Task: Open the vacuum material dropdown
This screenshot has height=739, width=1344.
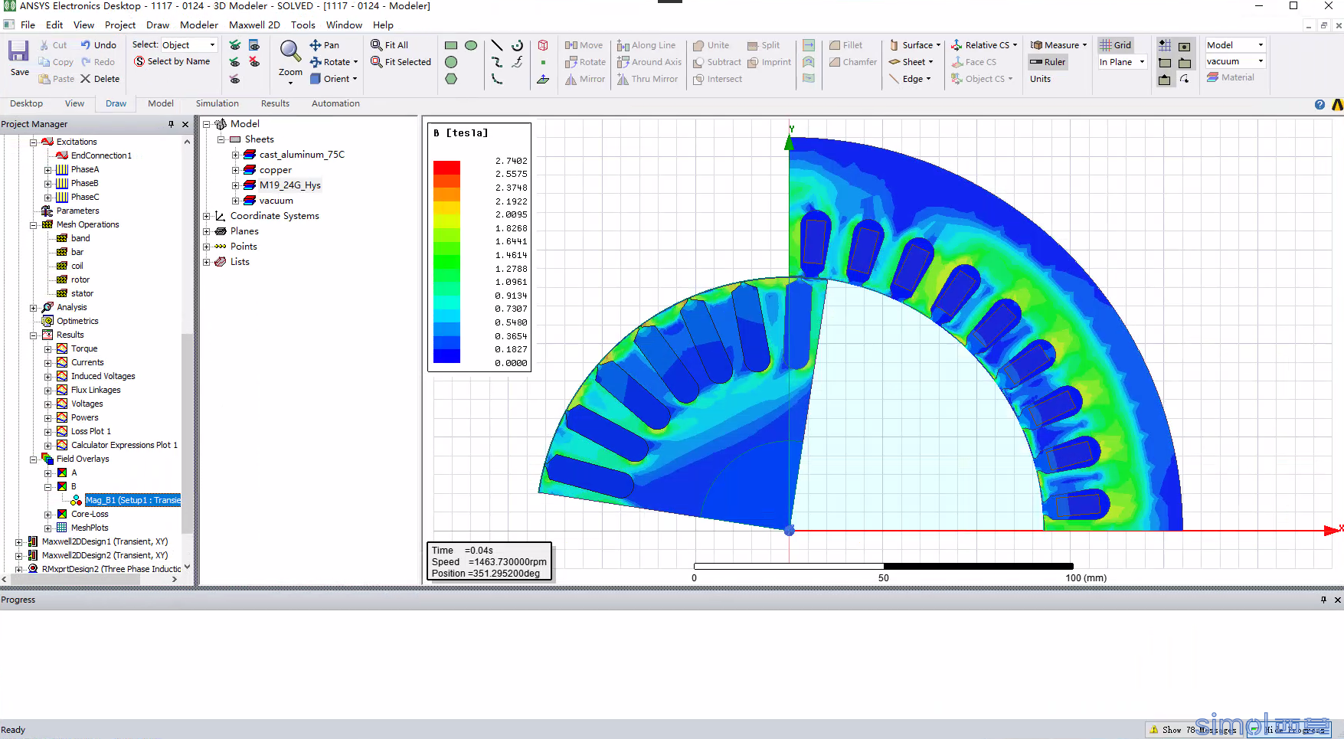Action: click(x=1235, y=61)
